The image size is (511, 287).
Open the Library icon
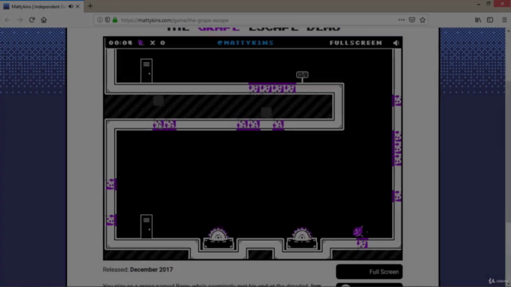[x=478, y=20]
